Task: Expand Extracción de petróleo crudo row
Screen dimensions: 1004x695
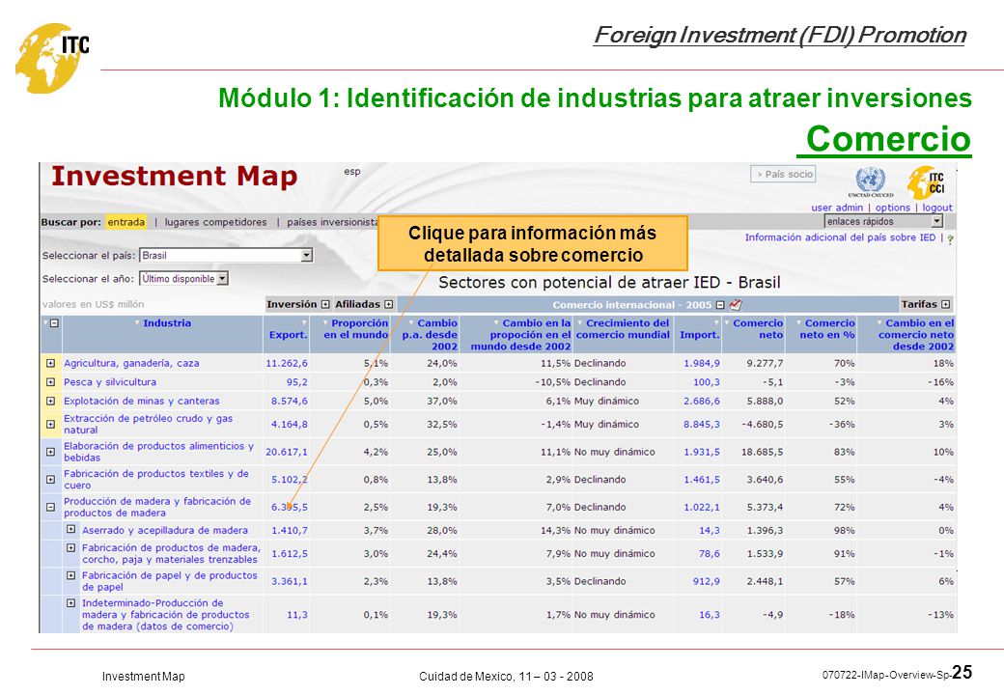Action: 50,425
